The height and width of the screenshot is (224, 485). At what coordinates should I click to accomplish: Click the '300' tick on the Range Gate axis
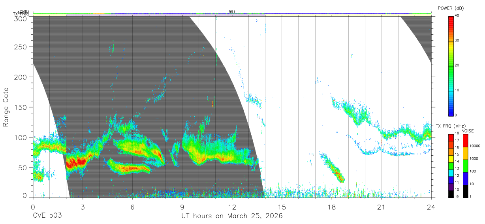21,18
